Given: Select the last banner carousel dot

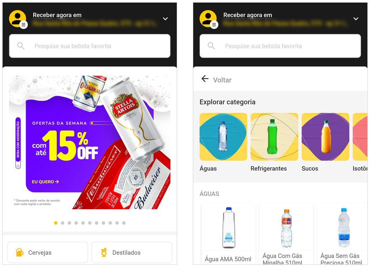Looking at the screenshot, I should (124, 223).
